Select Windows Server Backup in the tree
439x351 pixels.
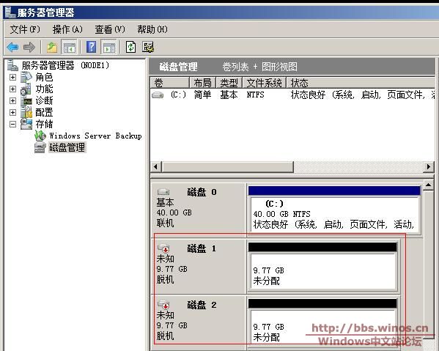click(x=95, y=136)
